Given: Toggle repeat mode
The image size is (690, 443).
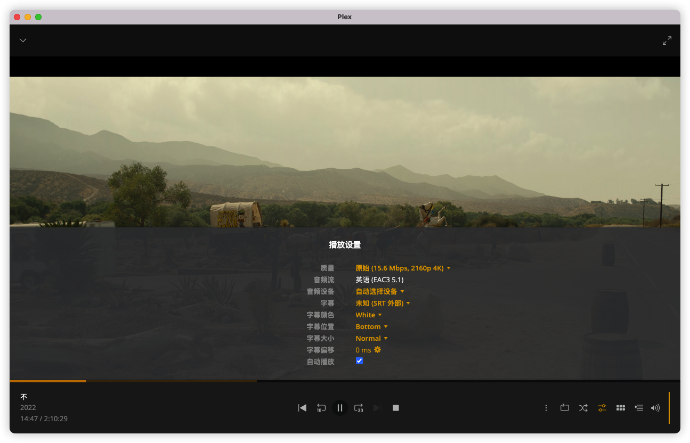Looking at the screenshot, I should [x=565, y=408].
